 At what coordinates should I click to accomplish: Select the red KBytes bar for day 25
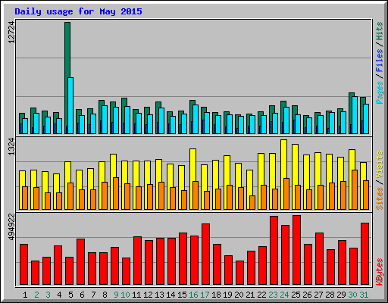296,250
